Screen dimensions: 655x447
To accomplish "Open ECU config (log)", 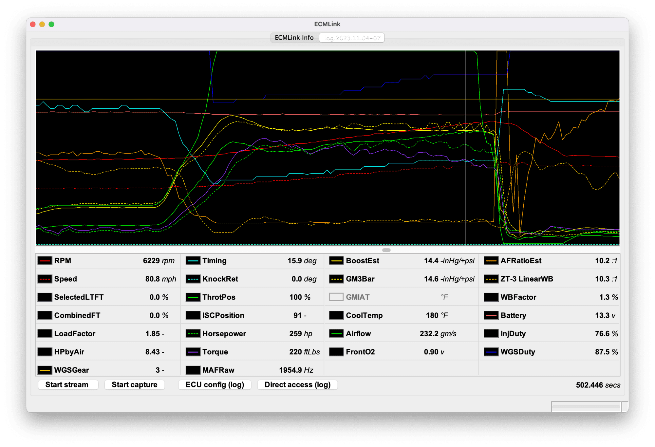I will [x=215, y=385].
